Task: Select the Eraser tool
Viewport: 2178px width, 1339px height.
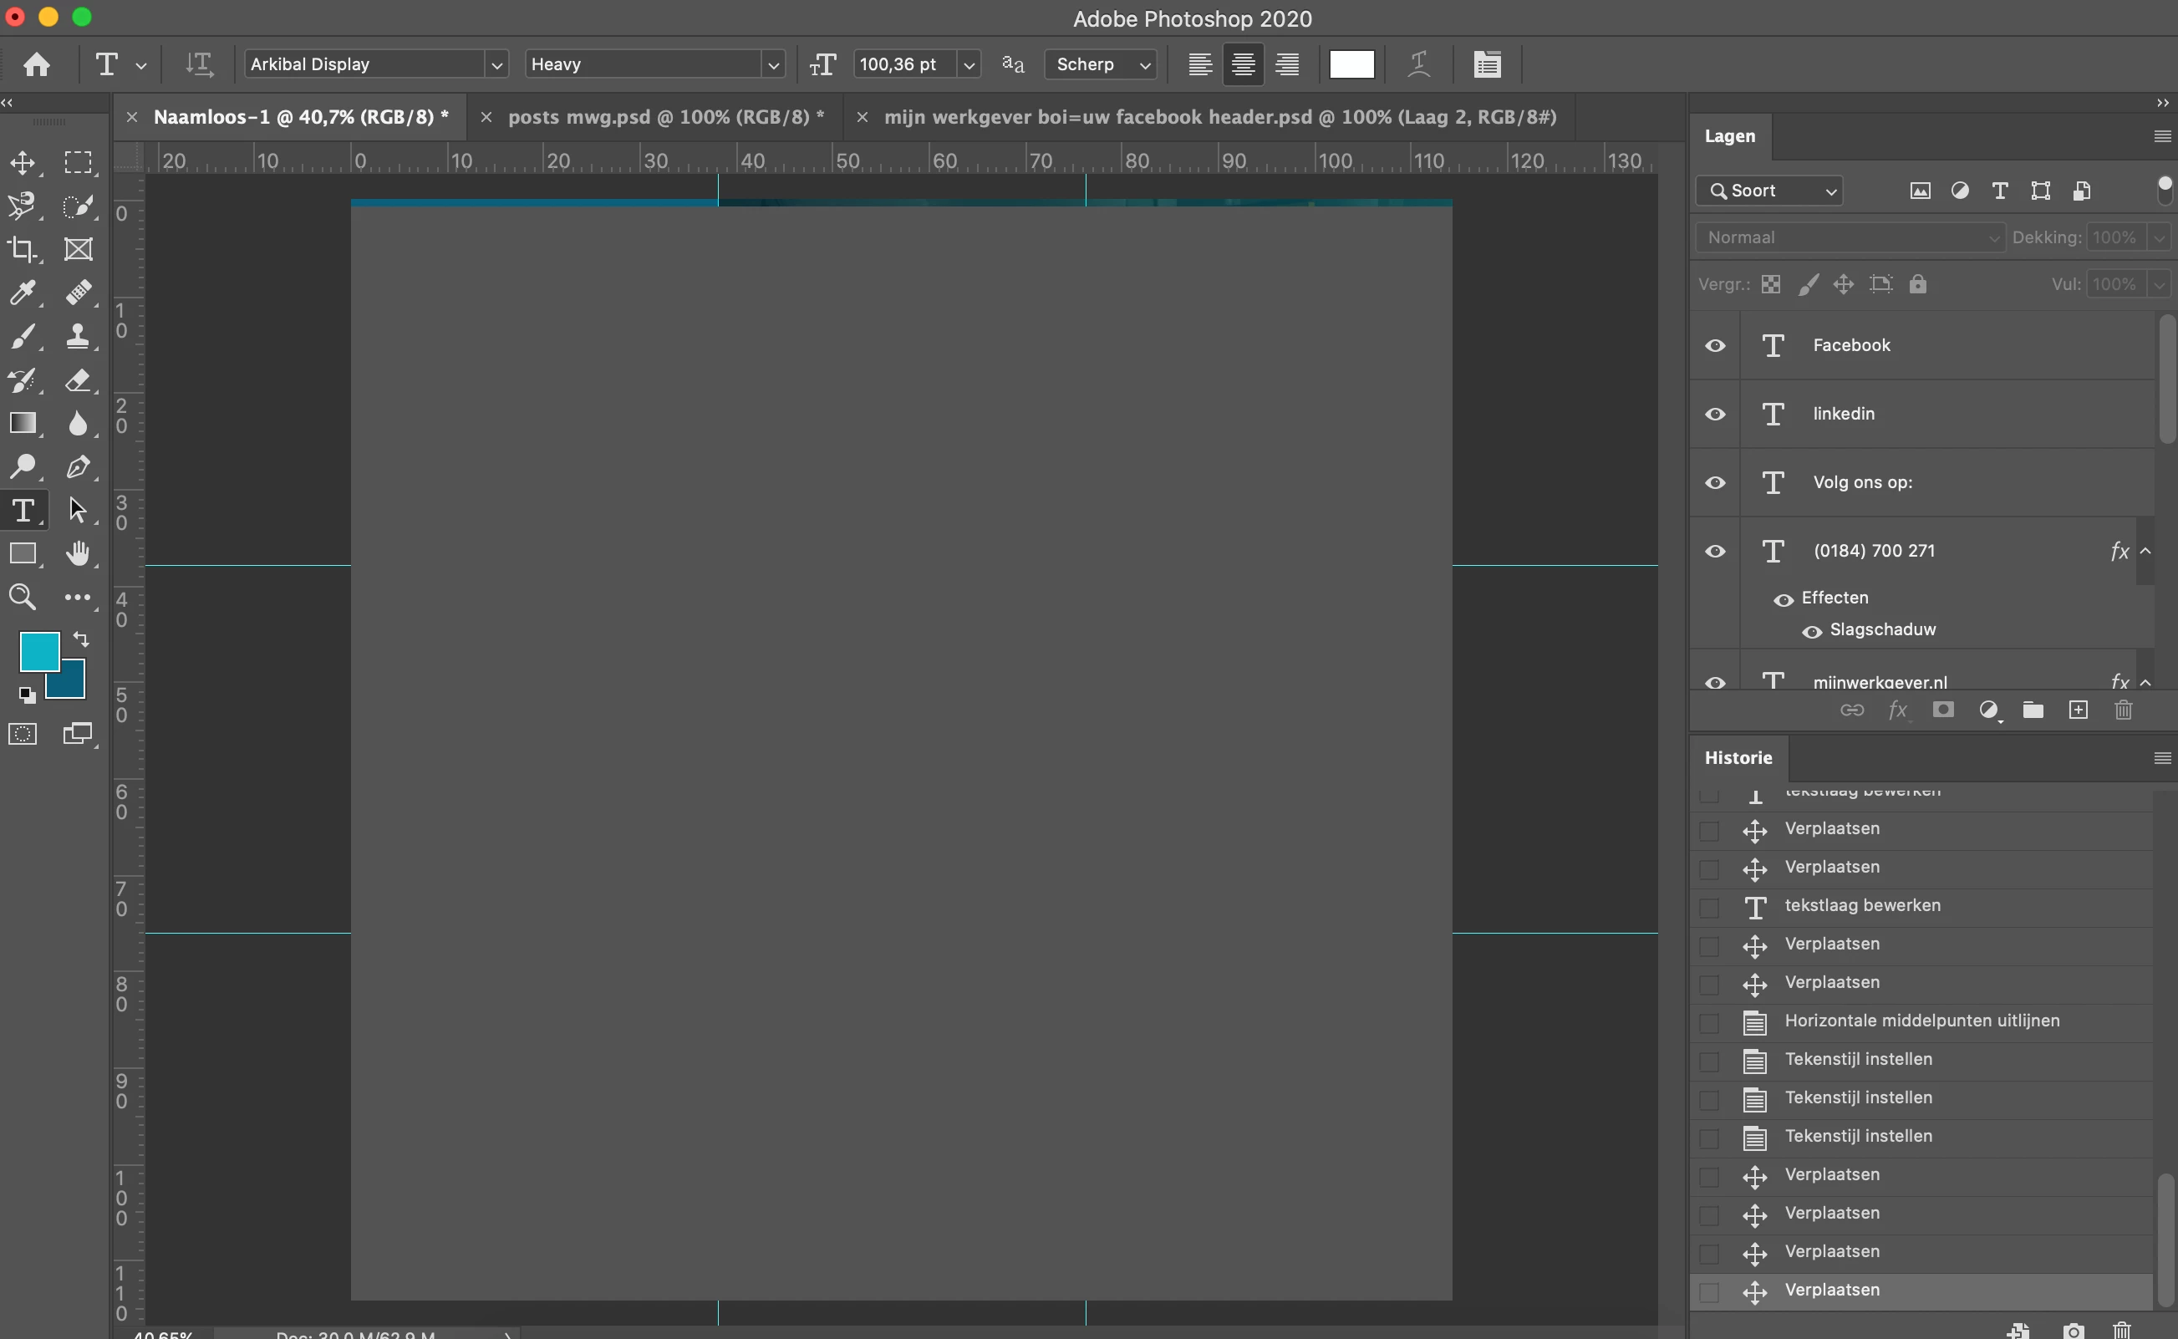Action: tap(78, 380)
